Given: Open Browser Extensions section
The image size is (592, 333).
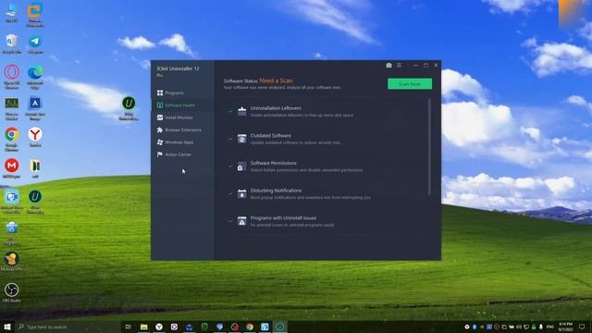Looking at the screenshot, I should pyautogui.click(x=183, y=129).
